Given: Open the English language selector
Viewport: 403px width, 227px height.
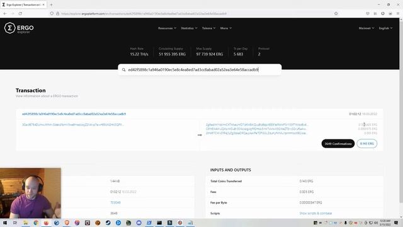Looking at the screenshot, I should 385,28.
